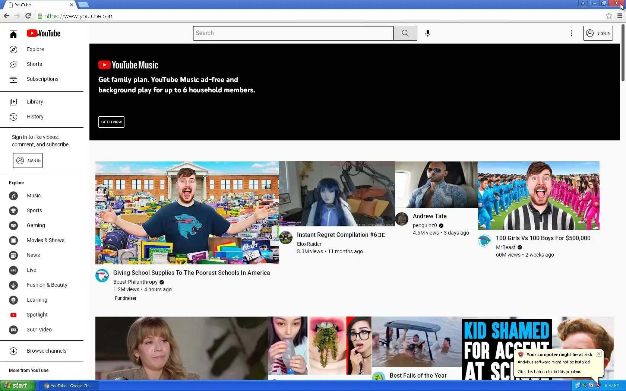Select the Spotlight channel icon

[13, 315]
